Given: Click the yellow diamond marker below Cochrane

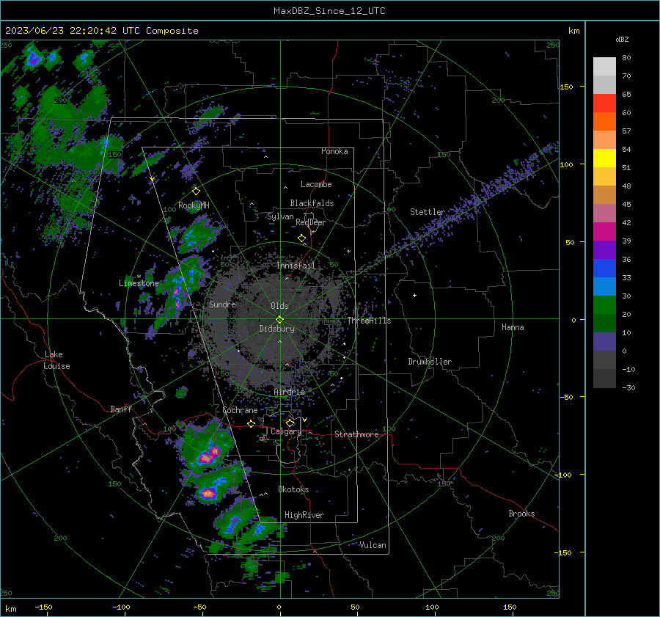Looking at the screenshot, I should coord(251,423).
